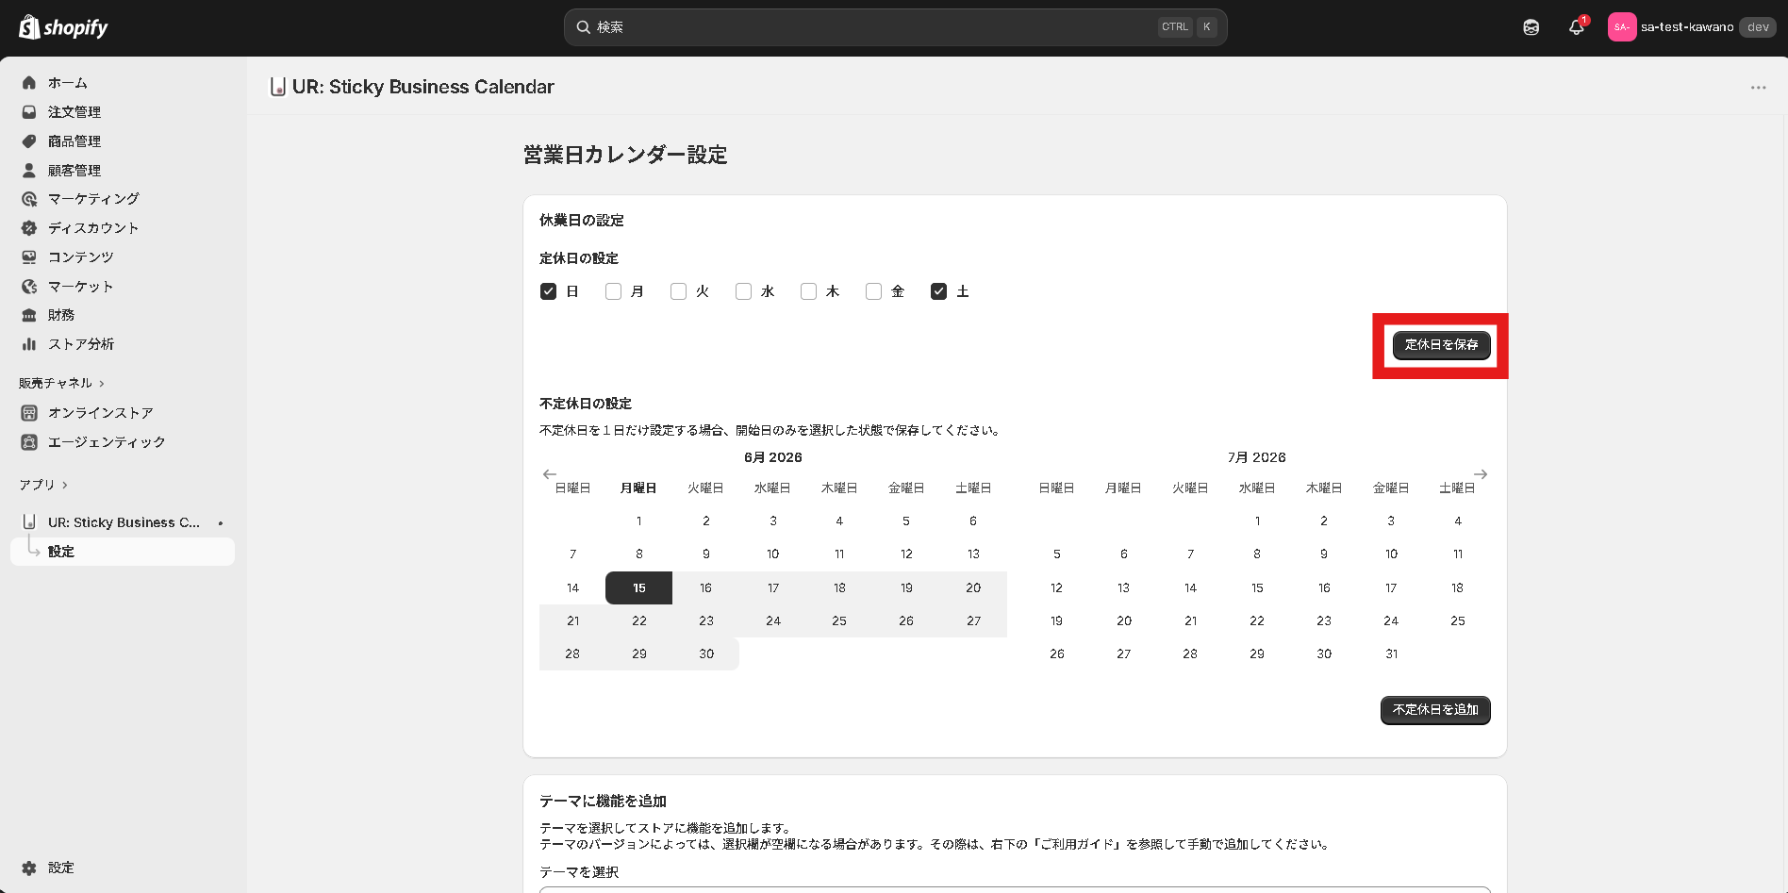1788x893 pixels.
Task: Click the Sticky Business Calendar app icon in sidebar
Action: (29, 522)
